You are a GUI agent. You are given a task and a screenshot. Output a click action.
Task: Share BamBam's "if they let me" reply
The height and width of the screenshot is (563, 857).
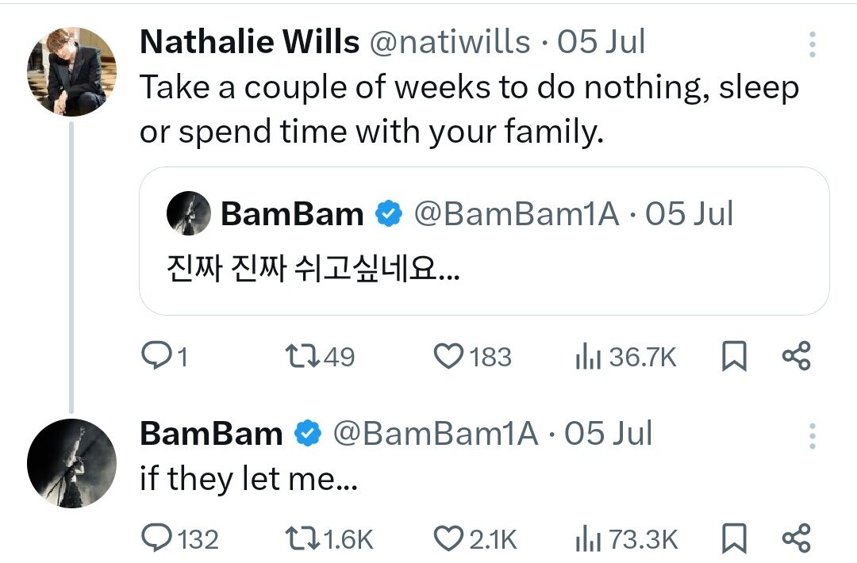tap(796, 539)
